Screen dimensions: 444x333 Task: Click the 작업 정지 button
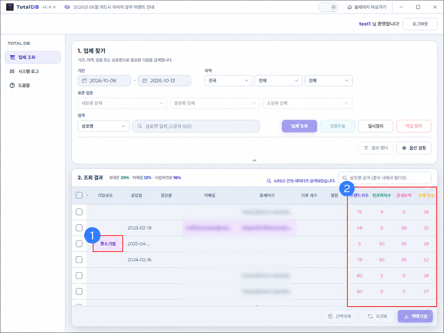coord(414,126)
